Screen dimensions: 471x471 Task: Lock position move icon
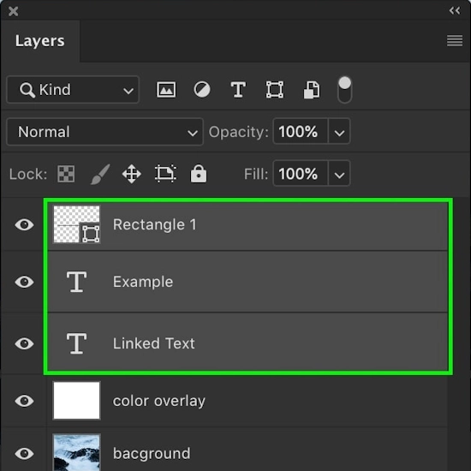(x=132, y=174)
